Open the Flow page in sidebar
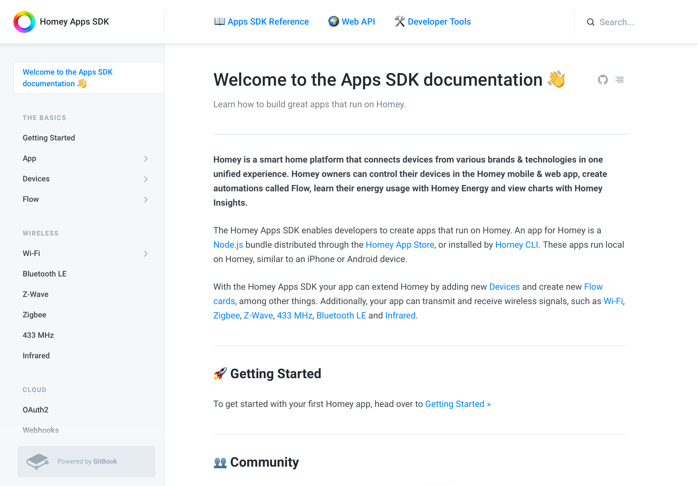The image size is (698, 486). pos(31,199)
